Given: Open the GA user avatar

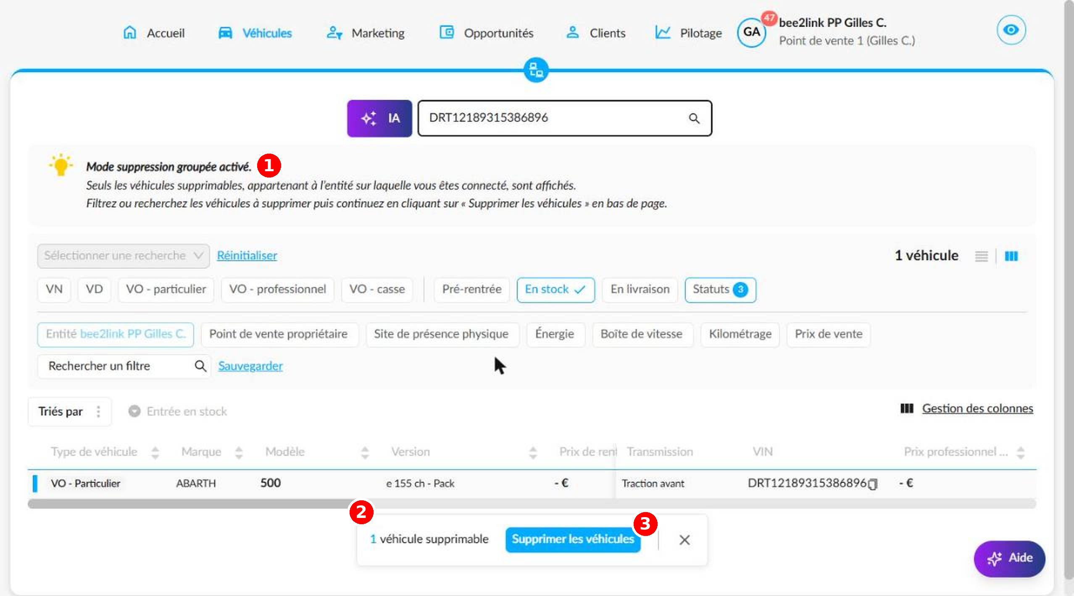Looking at the screenshot, I should pyautogui.click(x=751, y=32).
